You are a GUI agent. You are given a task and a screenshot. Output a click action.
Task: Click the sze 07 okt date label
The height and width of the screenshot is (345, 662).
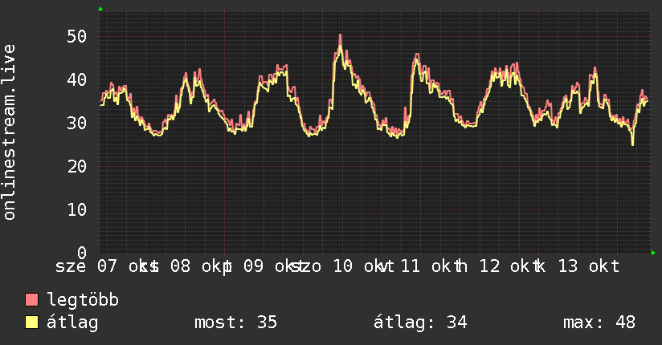point(107,266)
